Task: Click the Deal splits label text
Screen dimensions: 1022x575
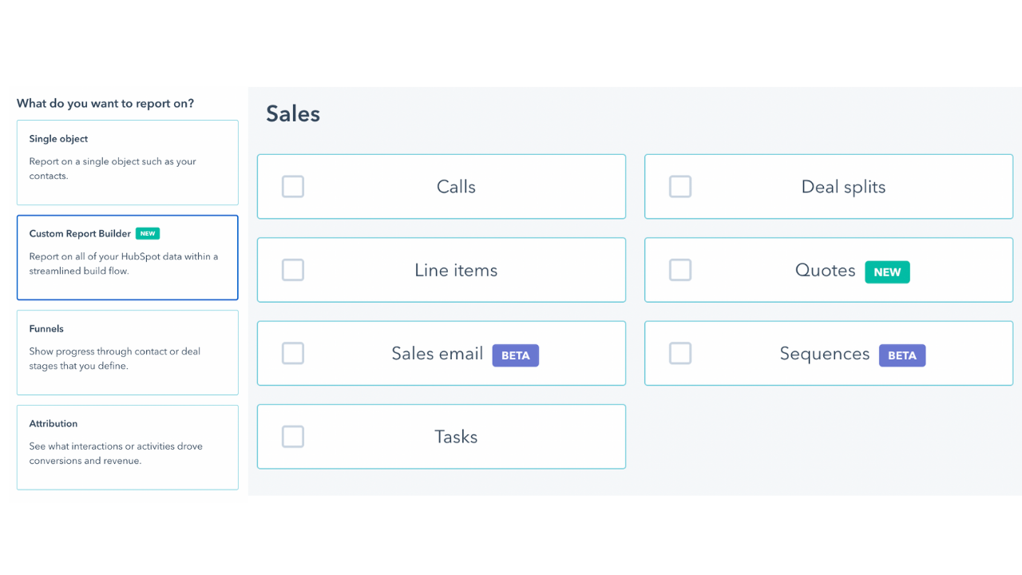Action: [843, 188]
